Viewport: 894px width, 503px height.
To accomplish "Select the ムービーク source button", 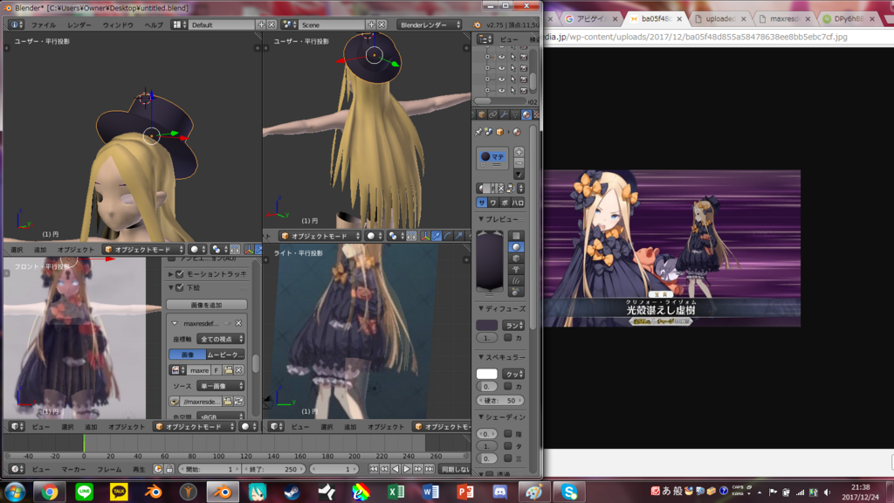I will pyautogui.click(x=226, y=355).
